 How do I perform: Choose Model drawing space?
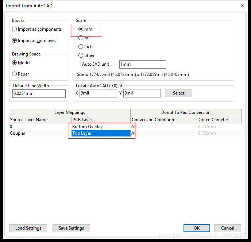point(15,63)
